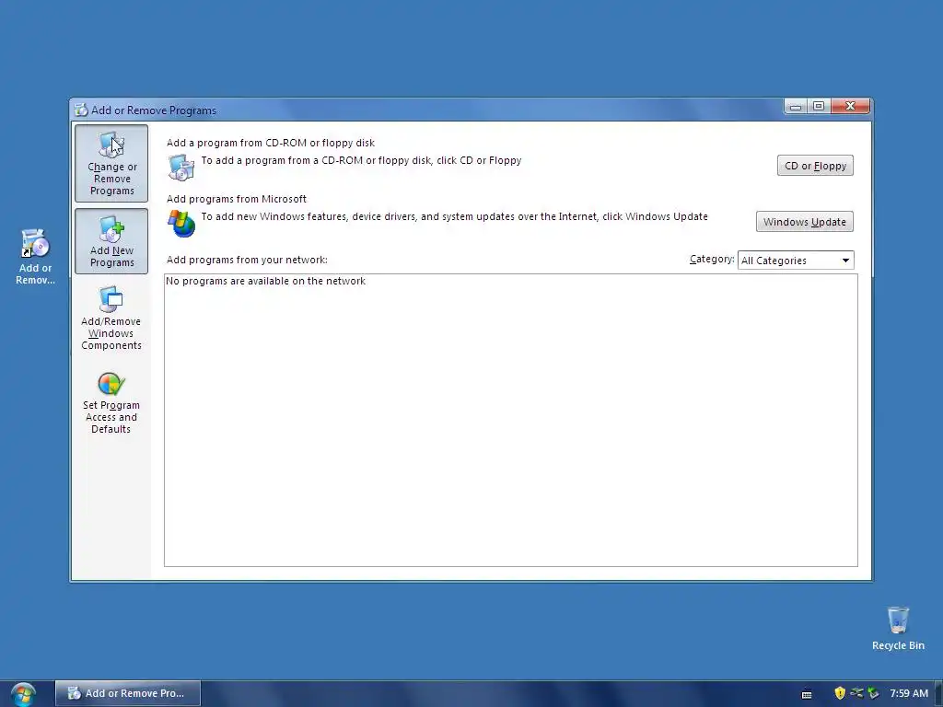Click the safely remove hardware tray icon

856,693
